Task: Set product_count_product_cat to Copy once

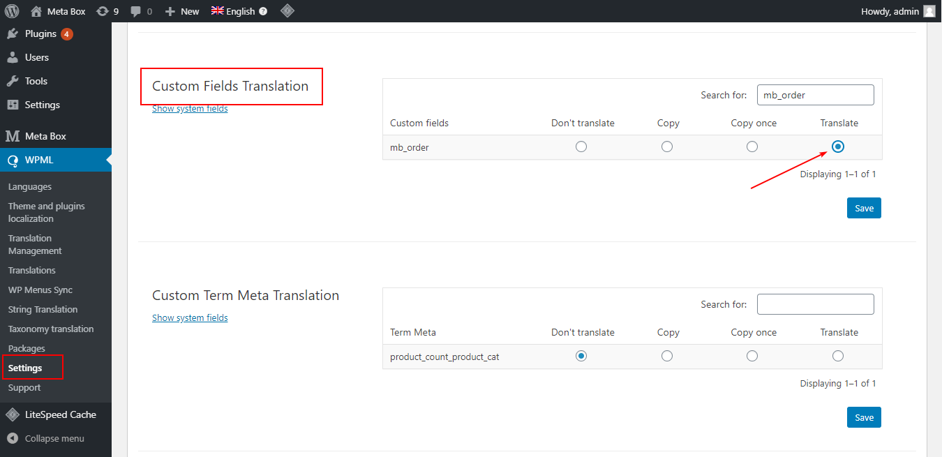Action: [752, 356]
